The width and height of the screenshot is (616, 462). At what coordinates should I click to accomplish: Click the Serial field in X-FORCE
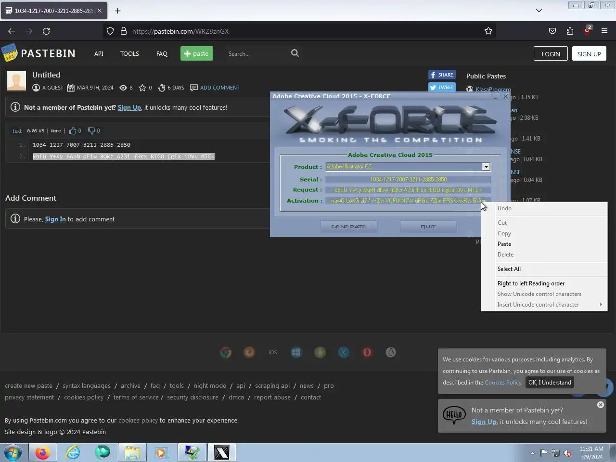click(408, 180)
